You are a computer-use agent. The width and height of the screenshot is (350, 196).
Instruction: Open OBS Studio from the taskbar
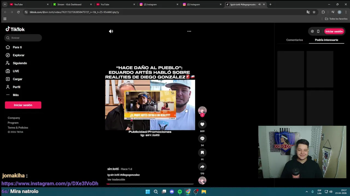tap(196, 192)
